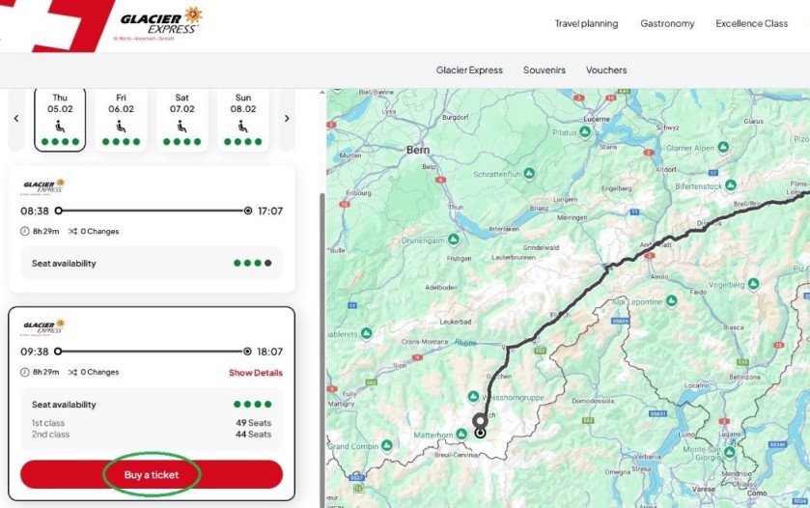Click Lugano label on map

[729, 434]
